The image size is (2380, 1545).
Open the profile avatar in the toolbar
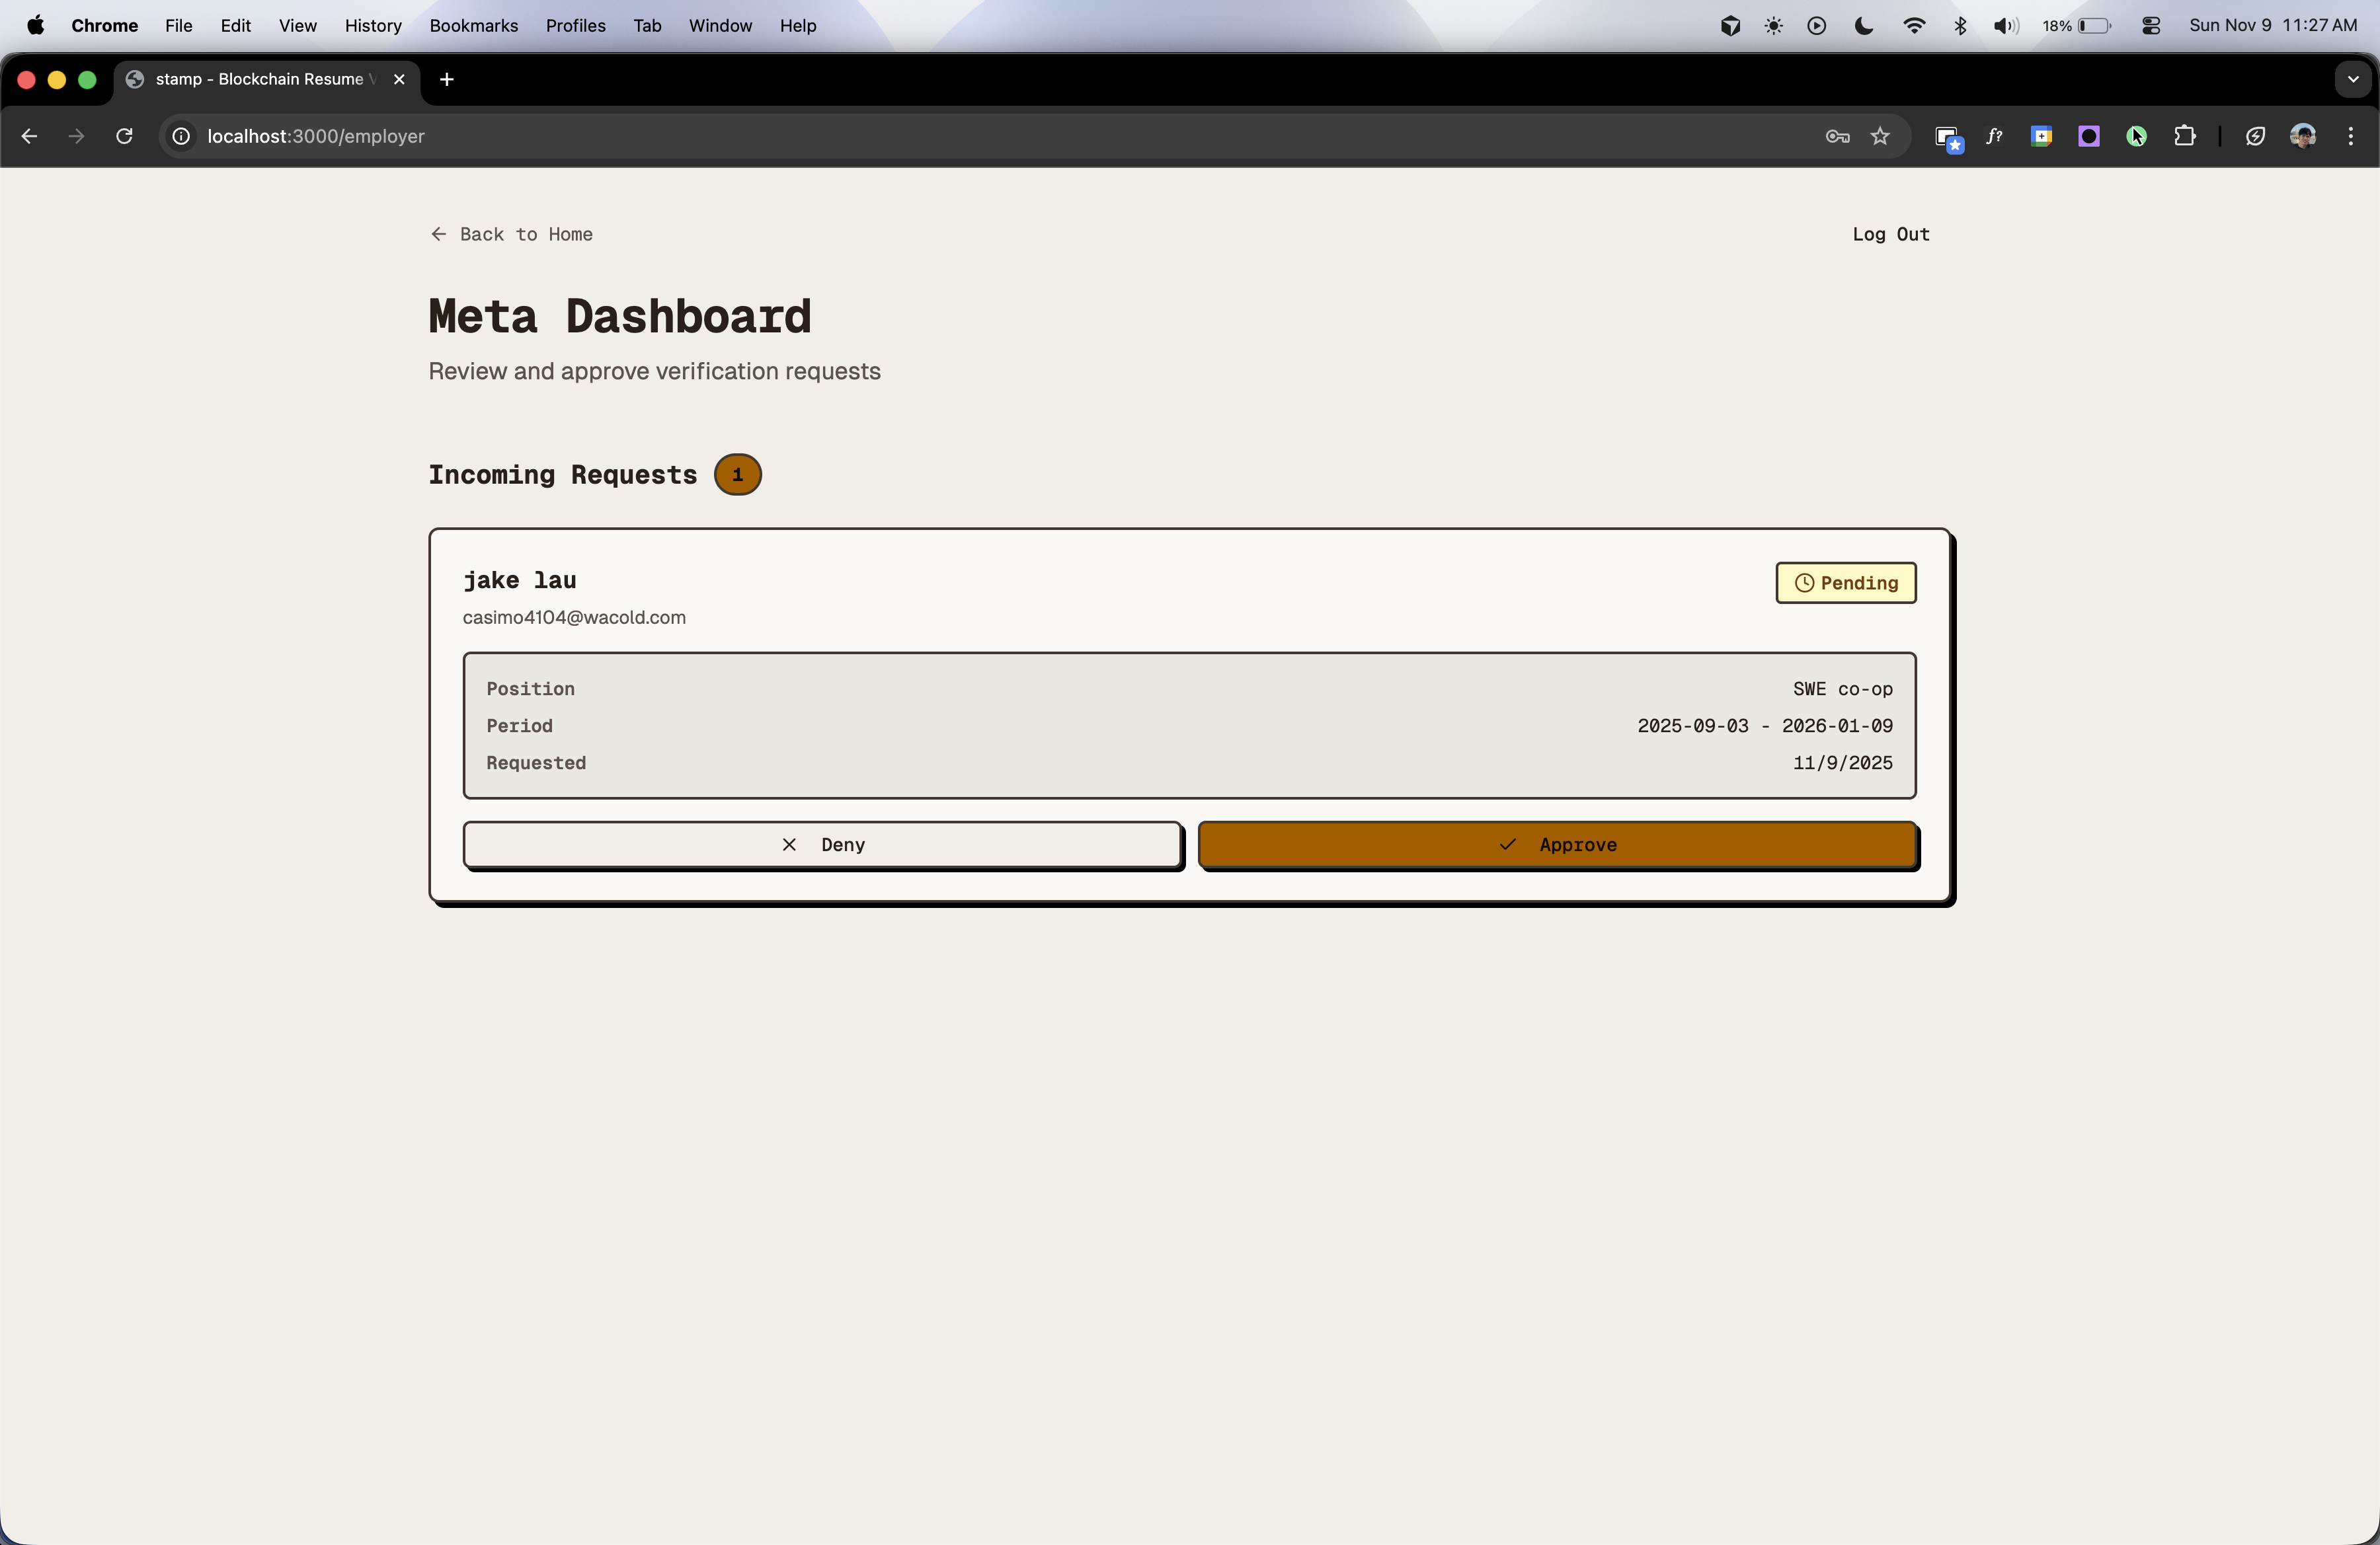pos(2303,136)
